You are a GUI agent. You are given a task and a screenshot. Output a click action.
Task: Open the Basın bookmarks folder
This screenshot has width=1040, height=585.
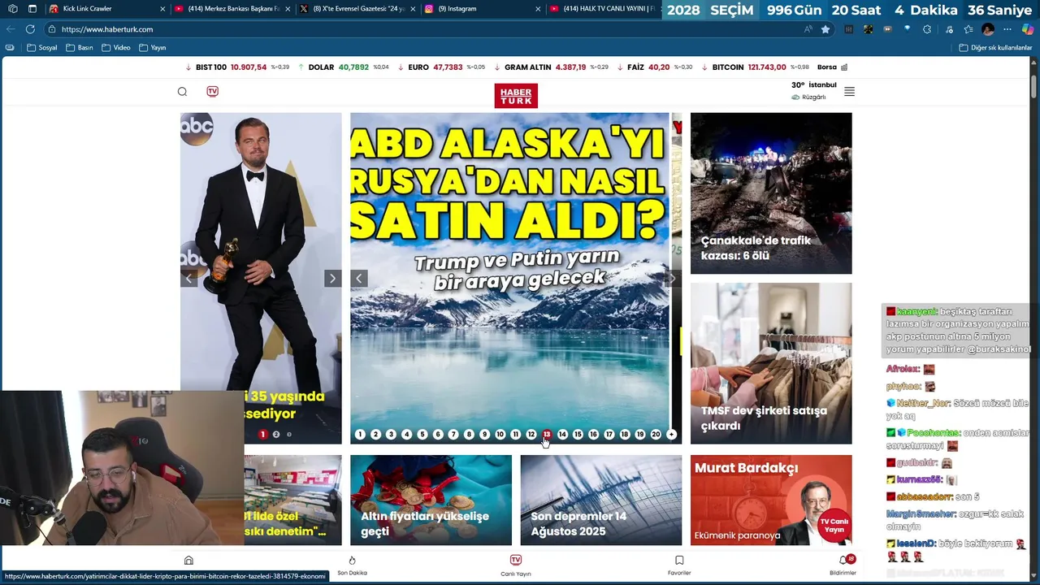point(80,47)
